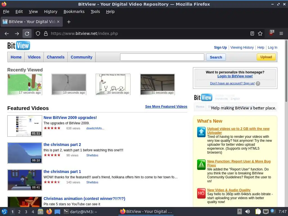This screenshot has height=216, width=288.
Task: Click the yellow Upload button
Action: pos(266,57)
